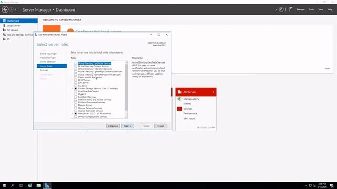Open Task View on taskbar
This screenshot has height=189, width=337.
pos(21,185)
